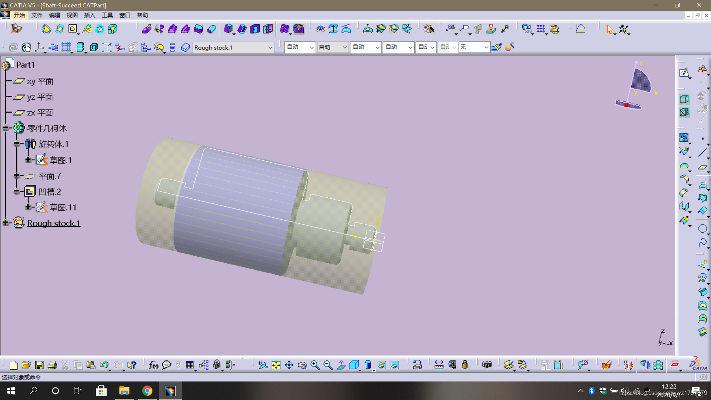Click the Measure Between icon

point(439,365)
